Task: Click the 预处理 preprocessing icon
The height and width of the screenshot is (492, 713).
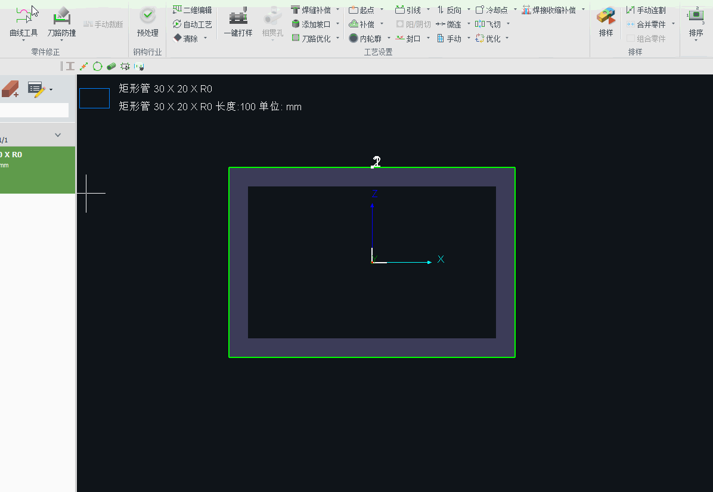Action: pyautogui.click(x=147, y=21)
